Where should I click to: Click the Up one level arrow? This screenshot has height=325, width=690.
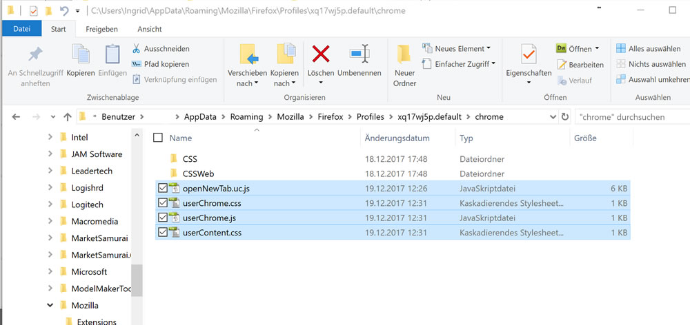coord(68,117)
